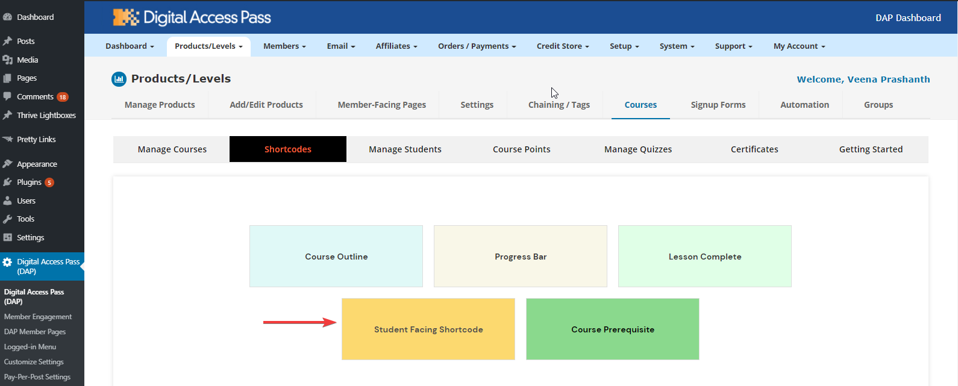Open the Orders / Payments dropdown

tap(477, 46)
